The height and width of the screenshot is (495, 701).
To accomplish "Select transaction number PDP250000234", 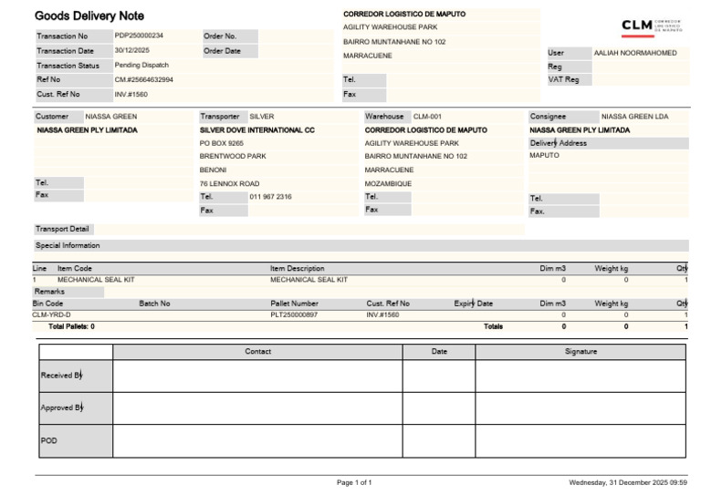I will [139, 36].
